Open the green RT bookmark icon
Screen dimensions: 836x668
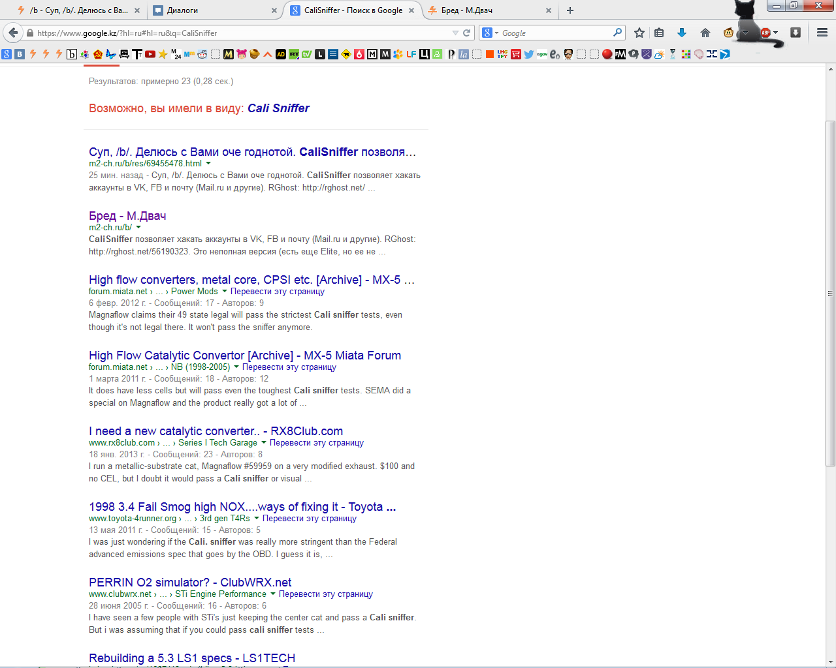(294, 54)
